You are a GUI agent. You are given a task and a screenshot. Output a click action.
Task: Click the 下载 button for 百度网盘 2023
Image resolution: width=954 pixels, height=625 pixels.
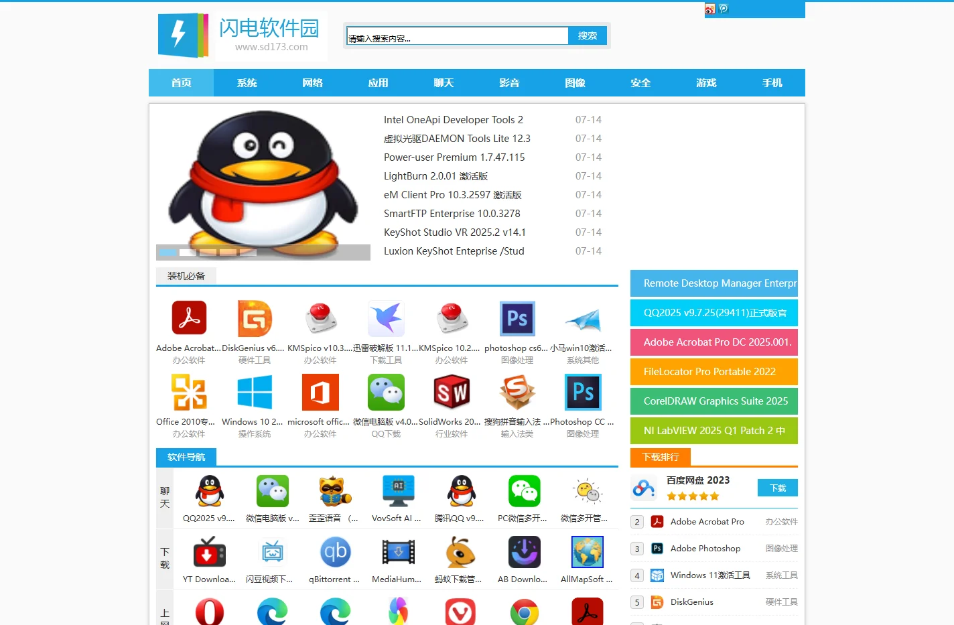point(778,488)
